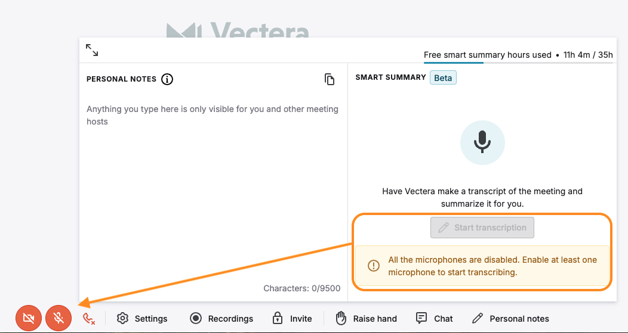Click the large microphone icon in Smart Summary
The width and height of the screenshot is (628, 333).
(x=482, y=142)
